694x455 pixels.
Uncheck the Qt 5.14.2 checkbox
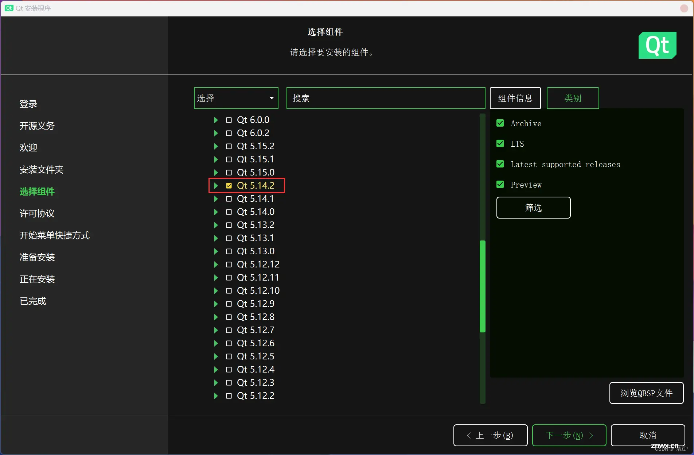(x=229, y=186)
